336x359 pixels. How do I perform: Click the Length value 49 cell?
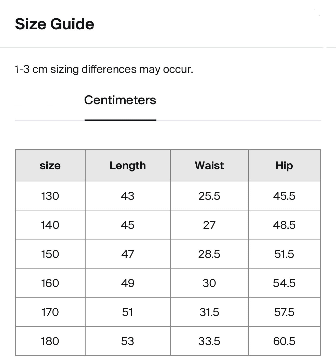point(128,283)
